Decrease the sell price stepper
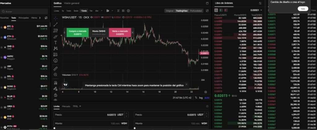The image size is (317, 130). (207, 116)
